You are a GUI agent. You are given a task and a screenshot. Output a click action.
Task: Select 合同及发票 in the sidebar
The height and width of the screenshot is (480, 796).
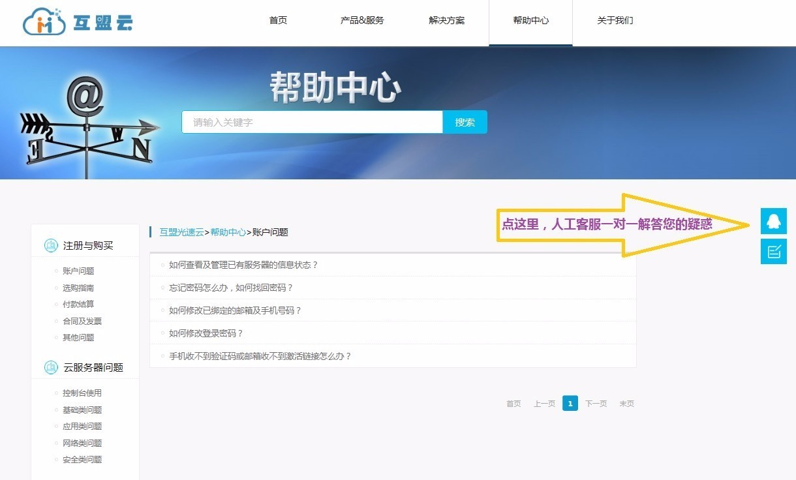click(82, 321)
